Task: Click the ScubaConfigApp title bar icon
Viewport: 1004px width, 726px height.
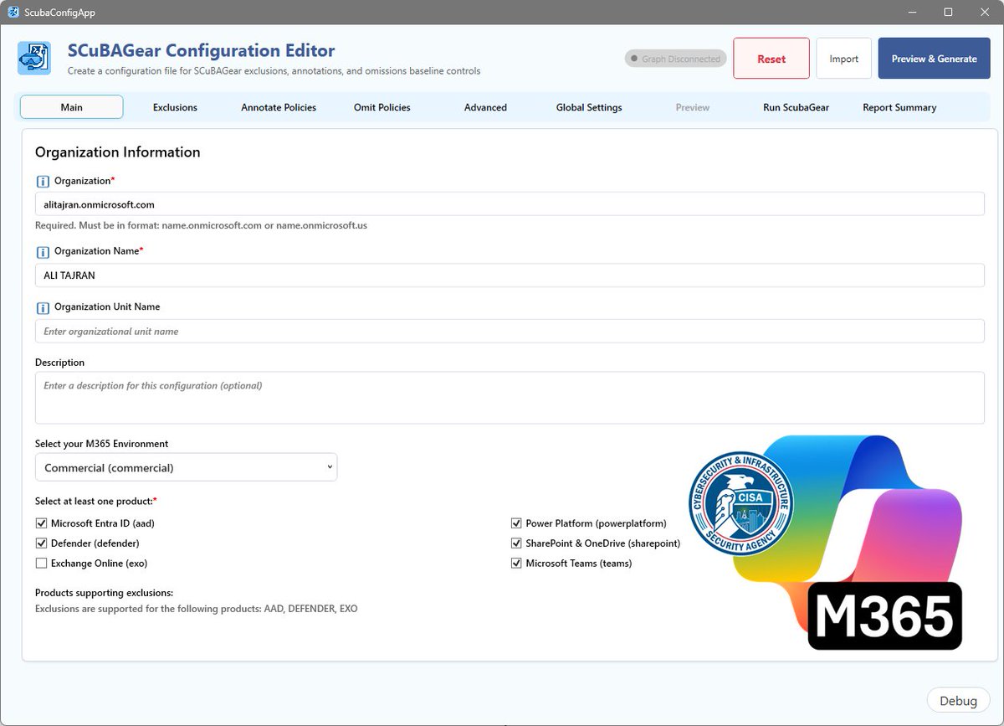Action: click(13, 12)
